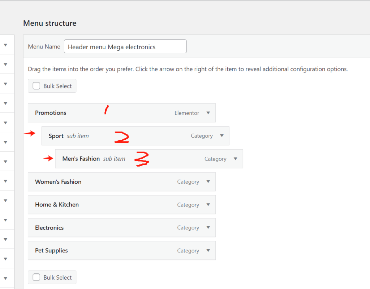Check the top Bulk Select checkbox

[36, 86]
